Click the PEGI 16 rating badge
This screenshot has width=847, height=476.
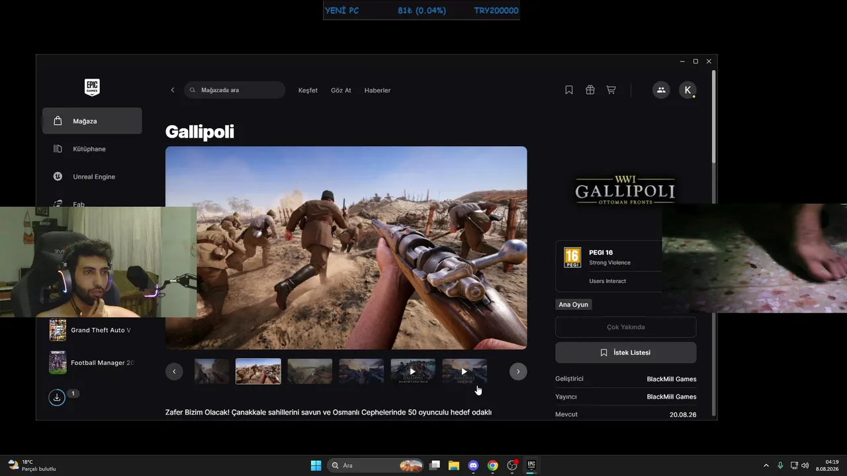tap(572, 257)
